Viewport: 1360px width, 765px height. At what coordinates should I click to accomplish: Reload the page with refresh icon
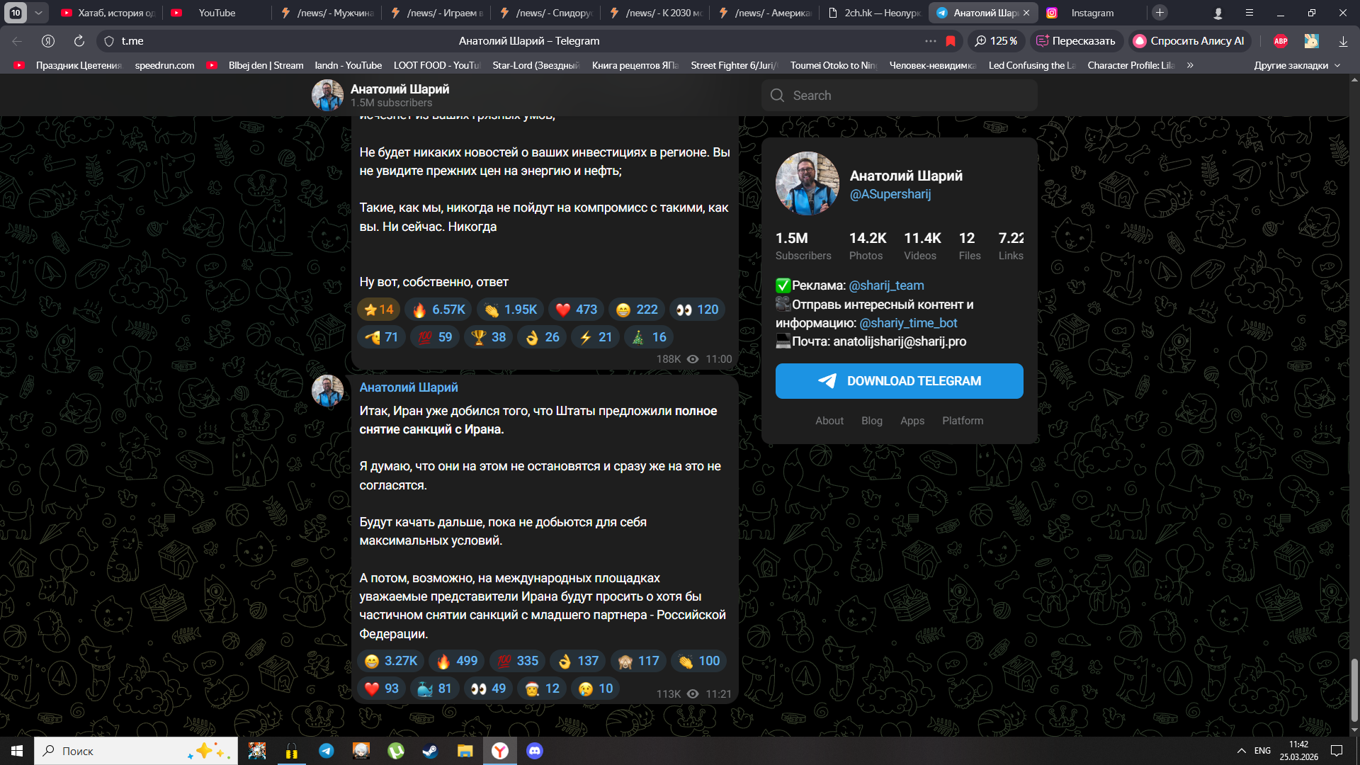point(79,41)
